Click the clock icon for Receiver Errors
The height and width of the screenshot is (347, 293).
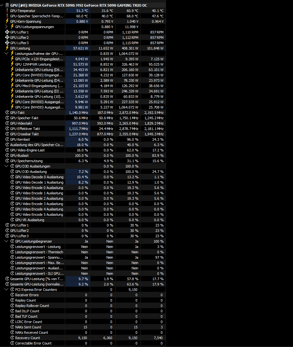coord(12,295)
